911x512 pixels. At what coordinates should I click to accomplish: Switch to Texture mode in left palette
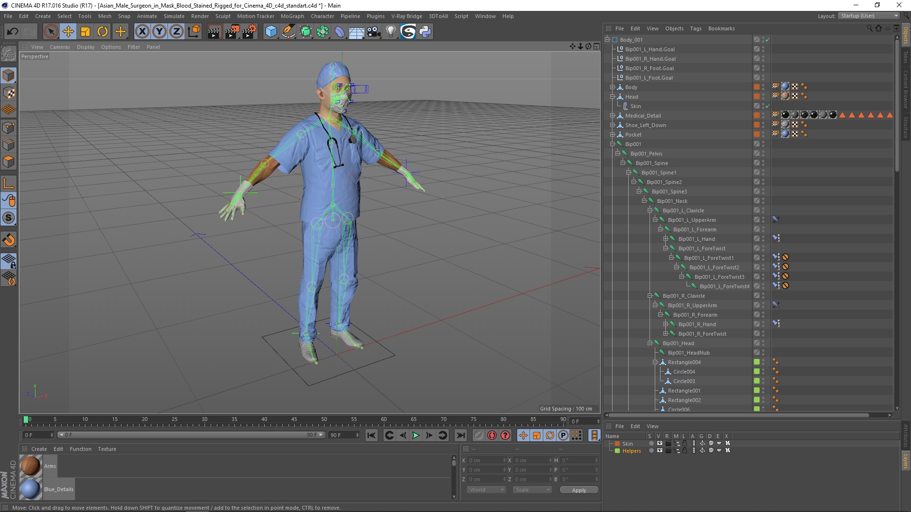[9, 93]
